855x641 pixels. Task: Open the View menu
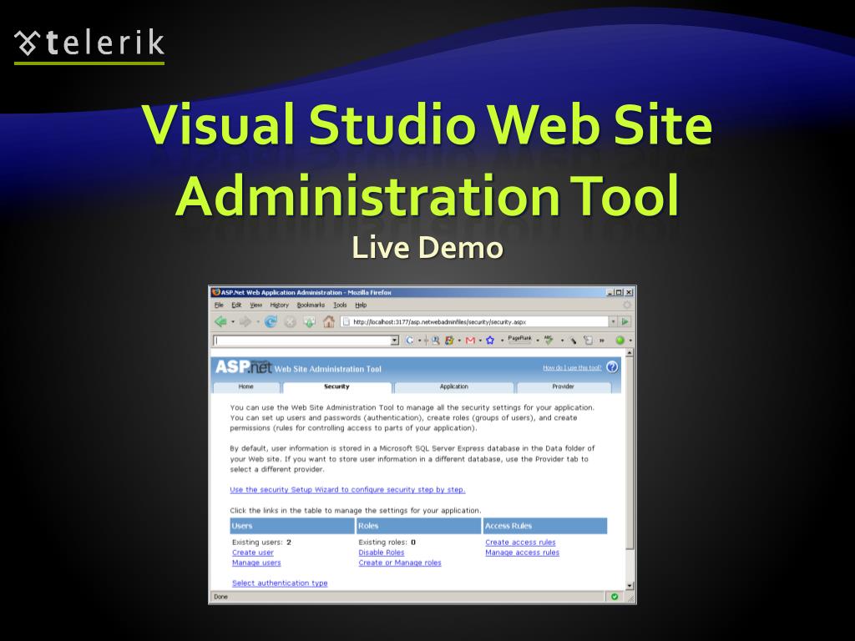(x=255, y=305)
